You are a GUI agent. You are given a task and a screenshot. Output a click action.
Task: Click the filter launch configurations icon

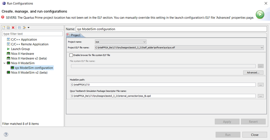coord(24,27)
